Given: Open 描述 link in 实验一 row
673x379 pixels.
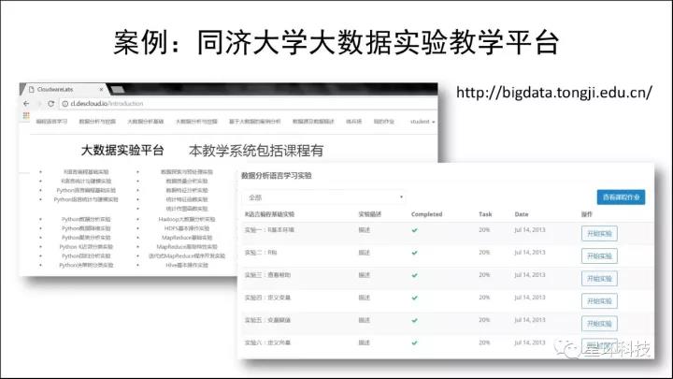Looking at the screenshot, I should [x=364, y=230].
